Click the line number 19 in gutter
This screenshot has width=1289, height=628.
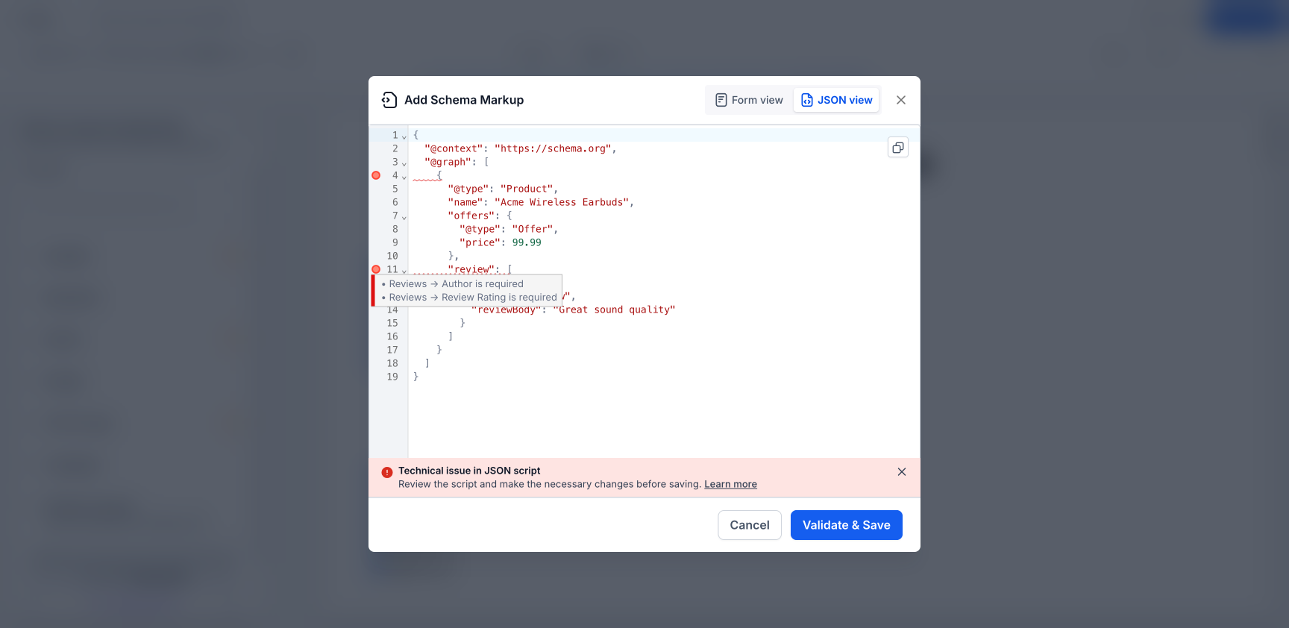[x=392, y=377]
